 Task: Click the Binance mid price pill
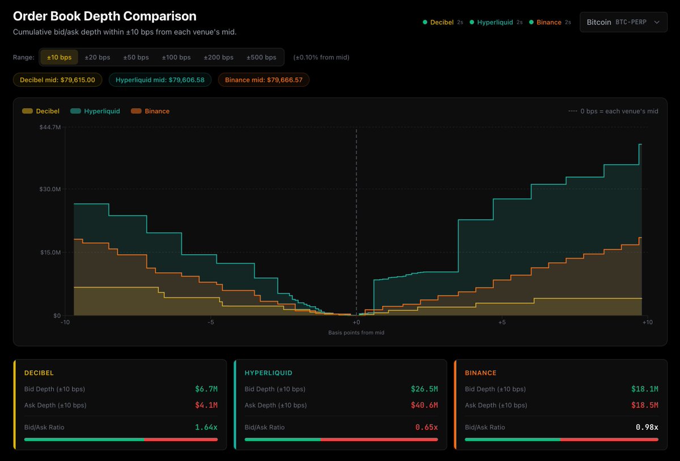[263, 80]
